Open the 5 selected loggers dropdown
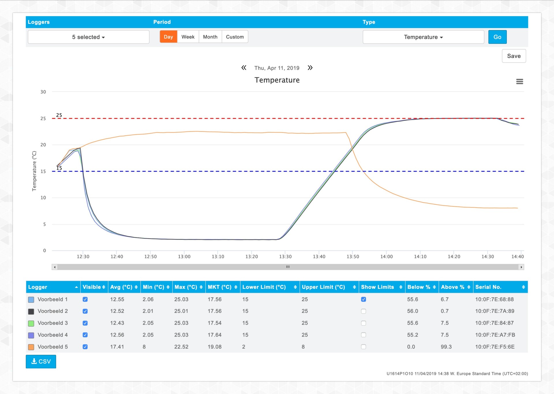This screenshot has width=554, height=394. tap(89, 37)
